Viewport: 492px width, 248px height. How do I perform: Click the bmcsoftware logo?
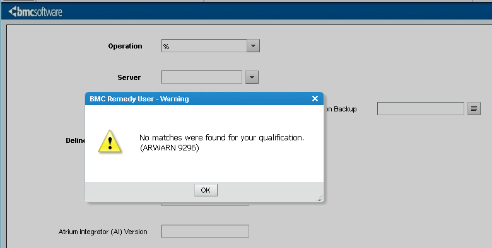pos(35,12)
